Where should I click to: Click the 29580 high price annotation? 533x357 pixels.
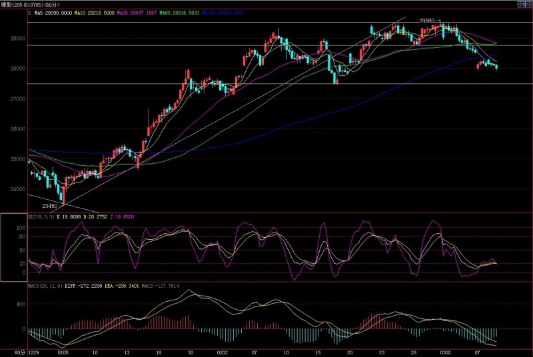pyautogui.click(x=426, y=21)
